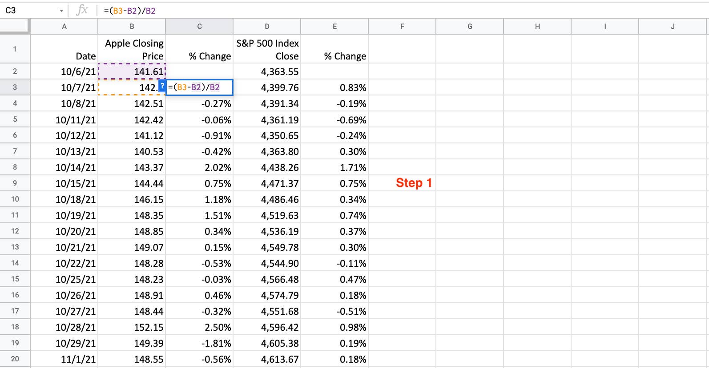
Task: Select row 2 header
Action: coord(15,71)
